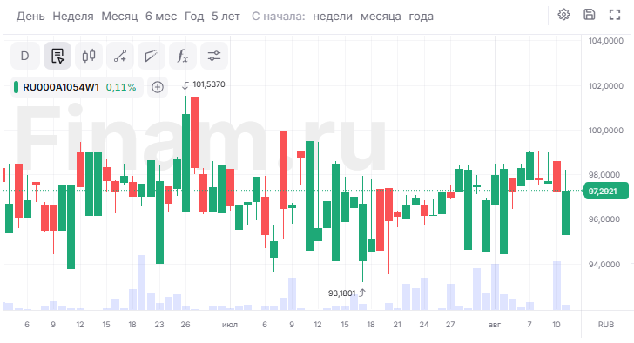
Task: Open D timeframe interval dropdown
Action: (x=25, y=56)
